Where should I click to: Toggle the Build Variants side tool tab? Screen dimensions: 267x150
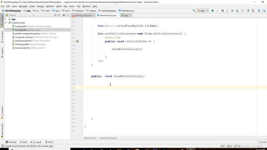tap(2, 130)
